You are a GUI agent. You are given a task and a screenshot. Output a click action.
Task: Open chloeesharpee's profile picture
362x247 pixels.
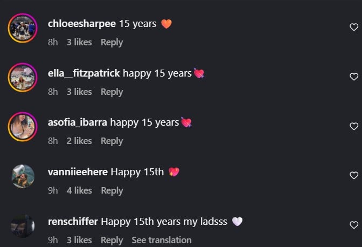point(23,28)
